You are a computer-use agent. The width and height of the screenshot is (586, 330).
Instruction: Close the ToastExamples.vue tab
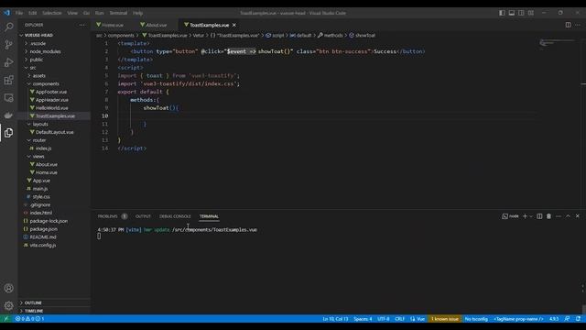click(234, 25)
